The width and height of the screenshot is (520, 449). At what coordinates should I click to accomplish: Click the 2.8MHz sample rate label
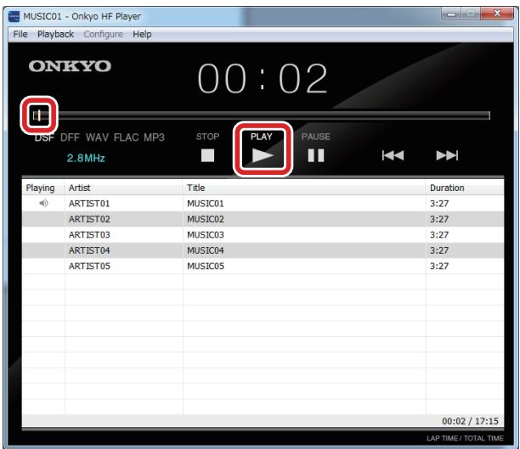(x=86, y=158)
